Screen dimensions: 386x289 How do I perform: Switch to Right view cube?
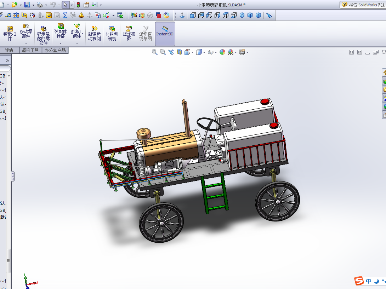coord(217,16)
